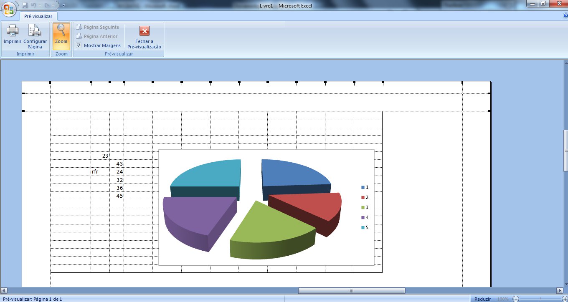Uncheck the Mostrar Margens checkbox

click(79, 45)
